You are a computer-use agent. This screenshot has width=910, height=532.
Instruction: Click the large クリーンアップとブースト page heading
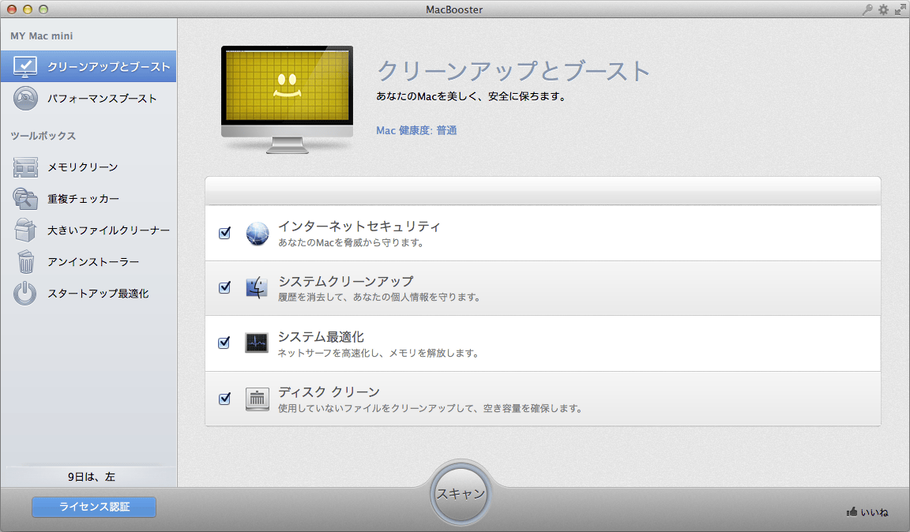(513, 71)
